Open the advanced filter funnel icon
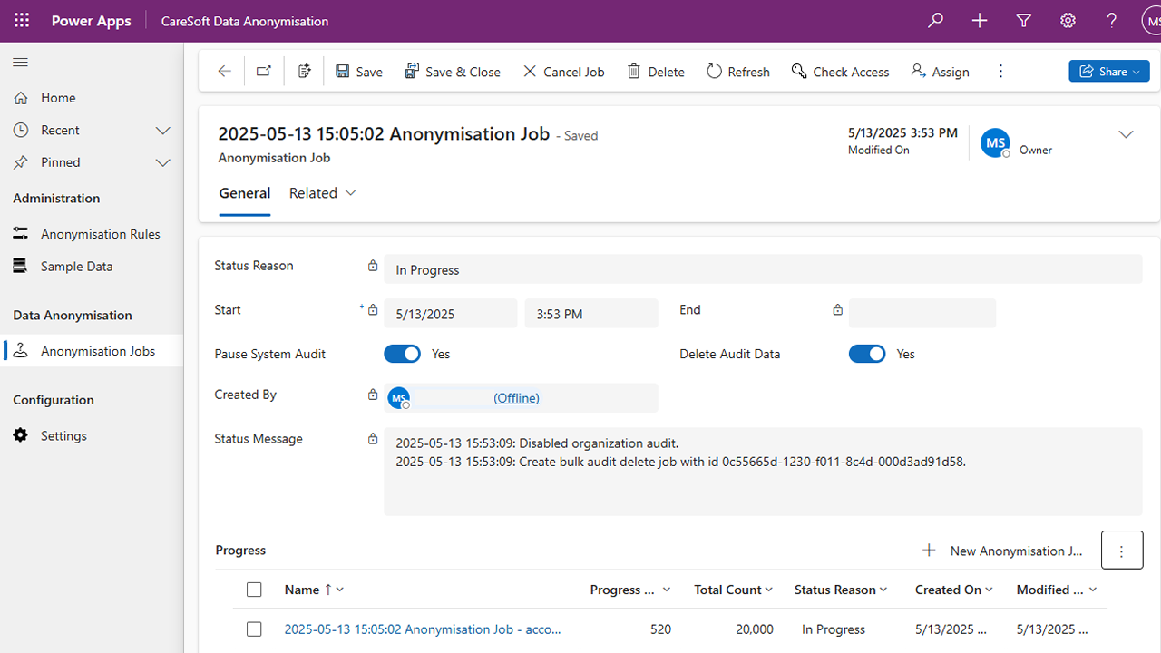Viewport: 1161px width, 653px height. [x=1024, y=21]
